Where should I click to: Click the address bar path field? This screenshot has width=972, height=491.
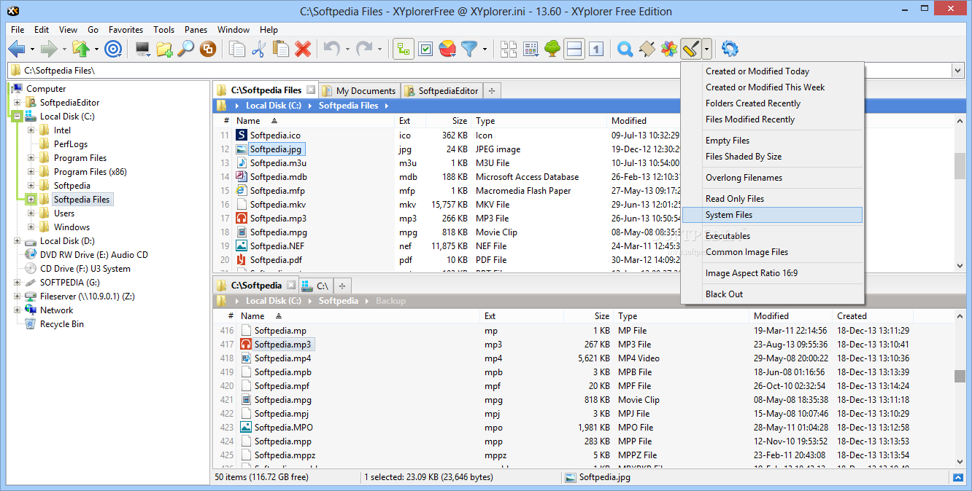[x=479, y=70]
